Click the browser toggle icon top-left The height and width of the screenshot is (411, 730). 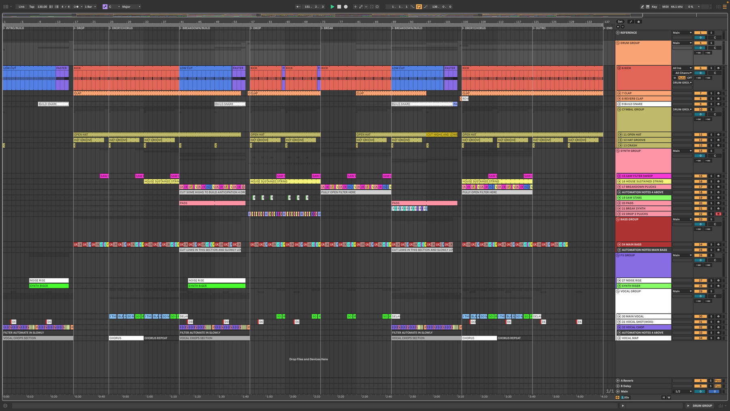(6, 6)
